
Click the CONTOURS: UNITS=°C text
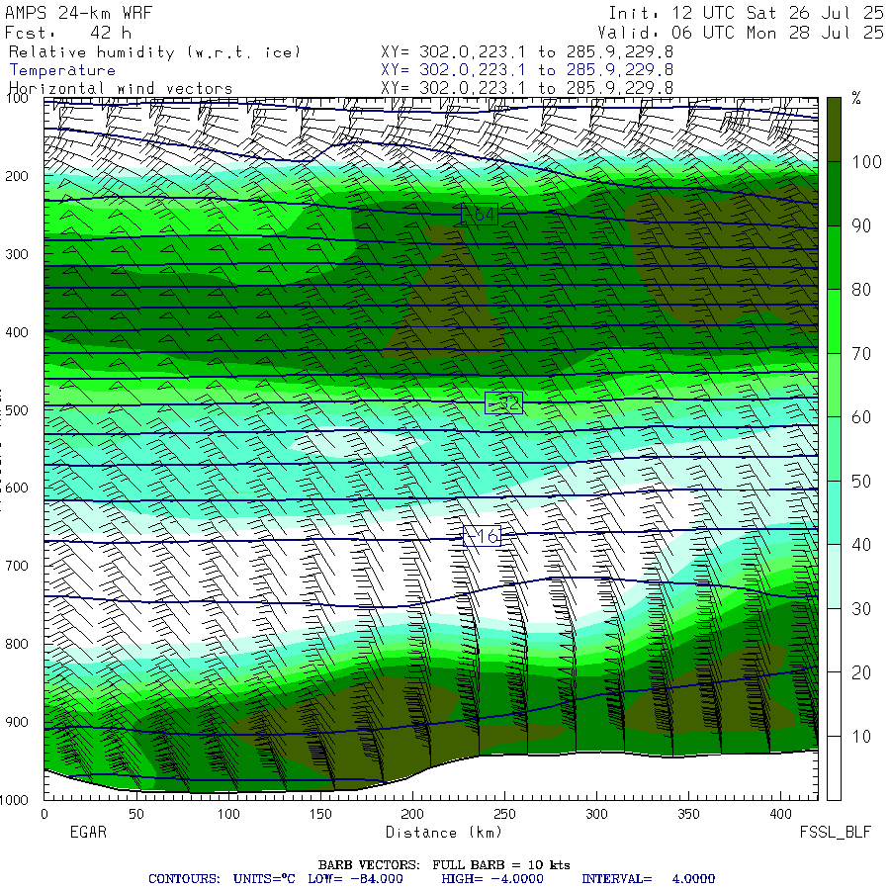[x=222, y=879]
